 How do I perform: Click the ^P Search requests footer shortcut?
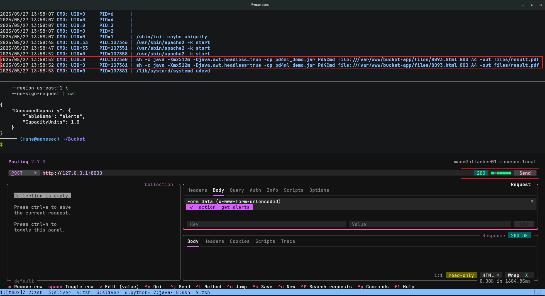click(326, 287)
